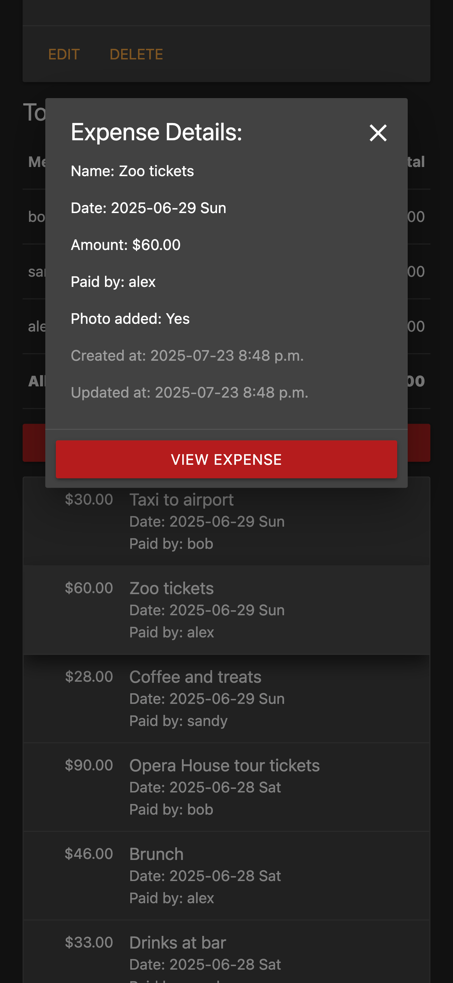The width and height of the screenshot is (453, 983).
Task: Open the Brunch expense entry
Action: pos(226,875)
